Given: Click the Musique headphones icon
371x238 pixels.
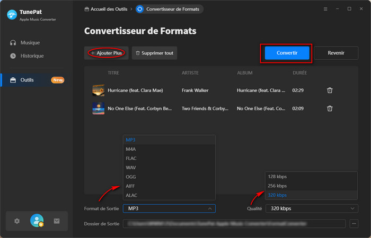Looking at the screenshot, I should [13, 43].
